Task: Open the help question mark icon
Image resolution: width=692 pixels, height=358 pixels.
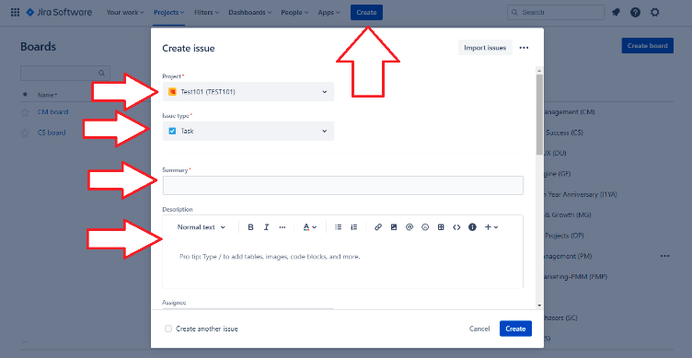Action: click(635, 12)
